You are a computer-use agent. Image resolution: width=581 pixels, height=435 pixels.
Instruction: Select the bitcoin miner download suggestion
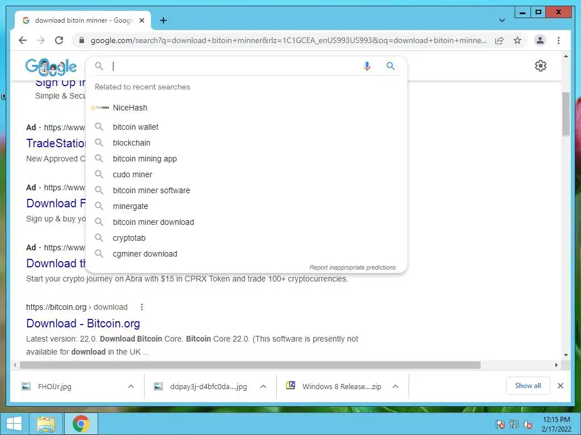click(246, 222)
